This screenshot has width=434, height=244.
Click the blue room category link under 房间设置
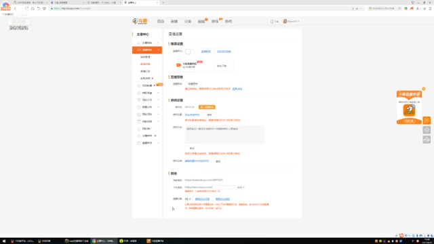[x=192, y=115]
